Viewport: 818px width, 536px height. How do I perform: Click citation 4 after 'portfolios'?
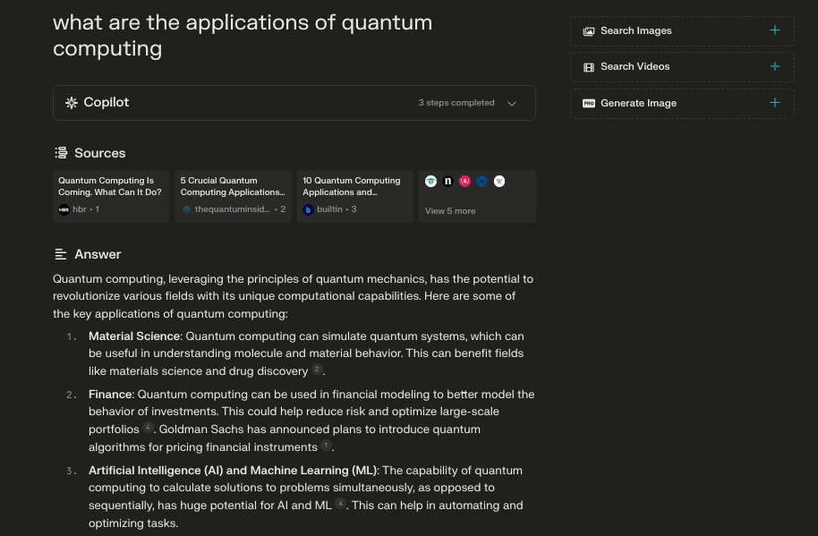(149, 428)
